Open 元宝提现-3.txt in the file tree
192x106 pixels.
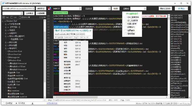coord(17,39)
